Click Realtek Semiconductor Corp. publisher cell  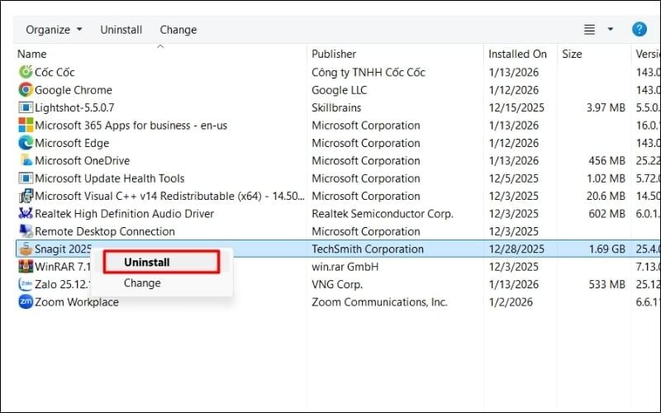point(383,214)
